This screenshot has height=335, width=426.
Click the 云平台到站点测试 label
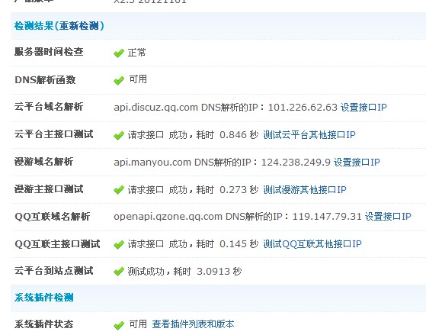pos(54,271)
